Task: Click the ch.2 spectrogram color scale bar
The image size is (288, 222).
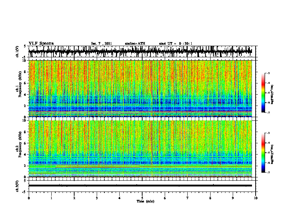Action: tap(263, 153)
